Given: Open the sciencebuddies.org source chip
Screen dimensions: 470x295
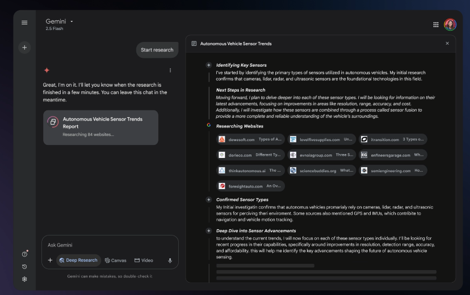Looking at the screenshot, I should pyautogui.click(x=322, y=170).
